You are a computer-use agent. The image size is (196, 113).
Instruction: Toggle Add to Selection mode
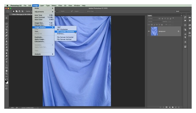(16, 11)
